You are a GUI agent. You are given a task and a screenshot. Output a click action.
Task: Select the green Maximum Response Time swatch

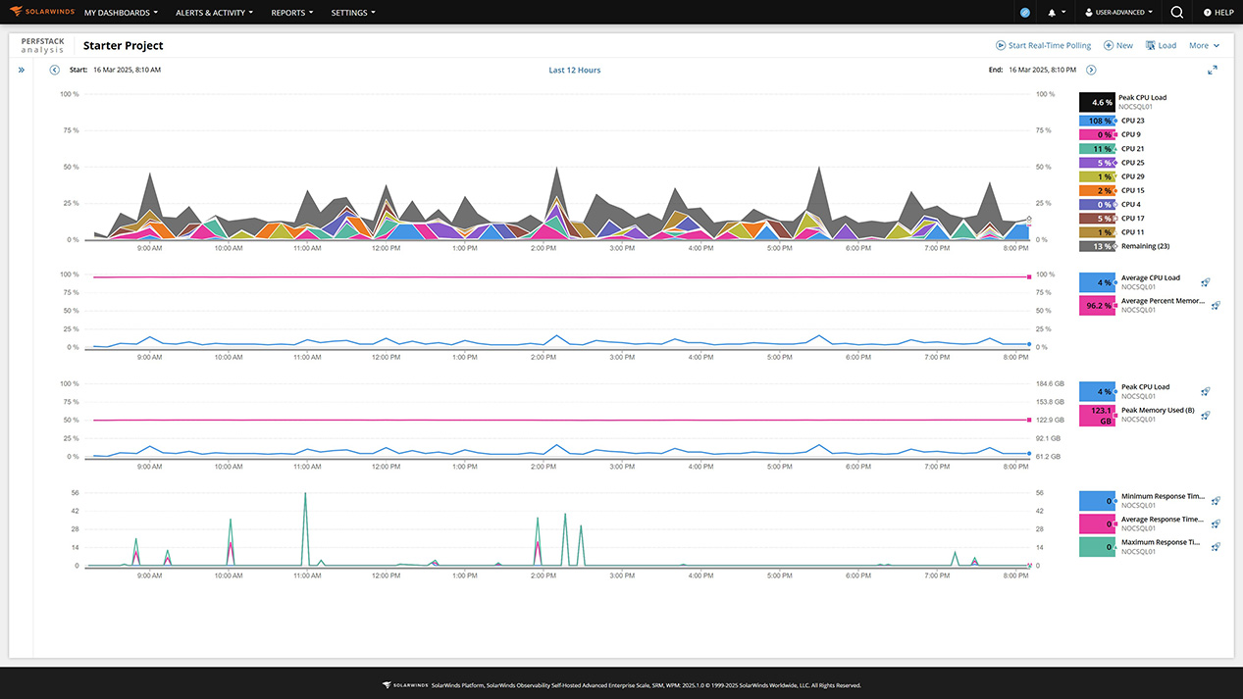(x=1097, y=546)
